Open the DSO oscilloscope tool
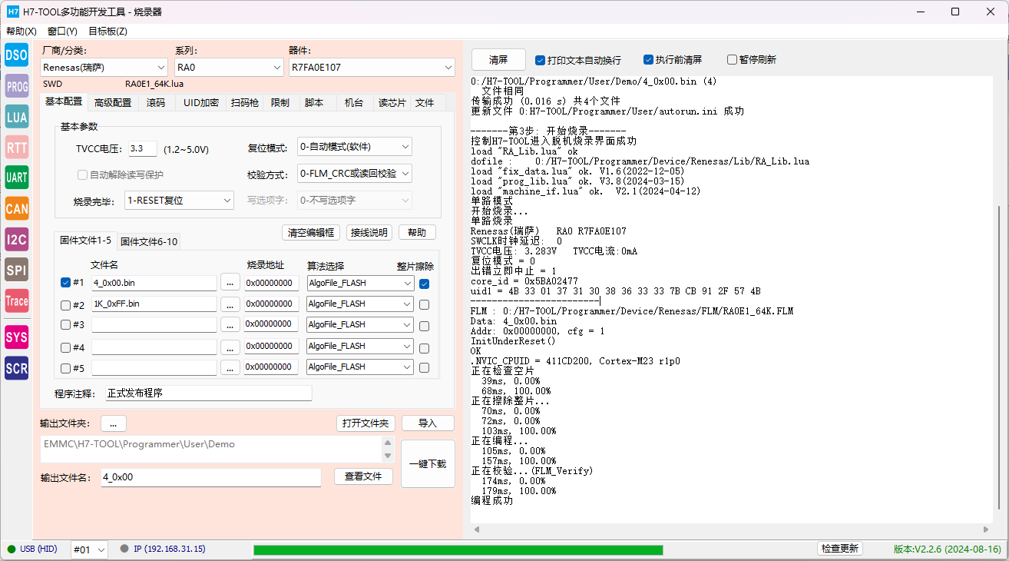Image resolution: width=1009 pixels, height=561 pixels. coord(16,55)
